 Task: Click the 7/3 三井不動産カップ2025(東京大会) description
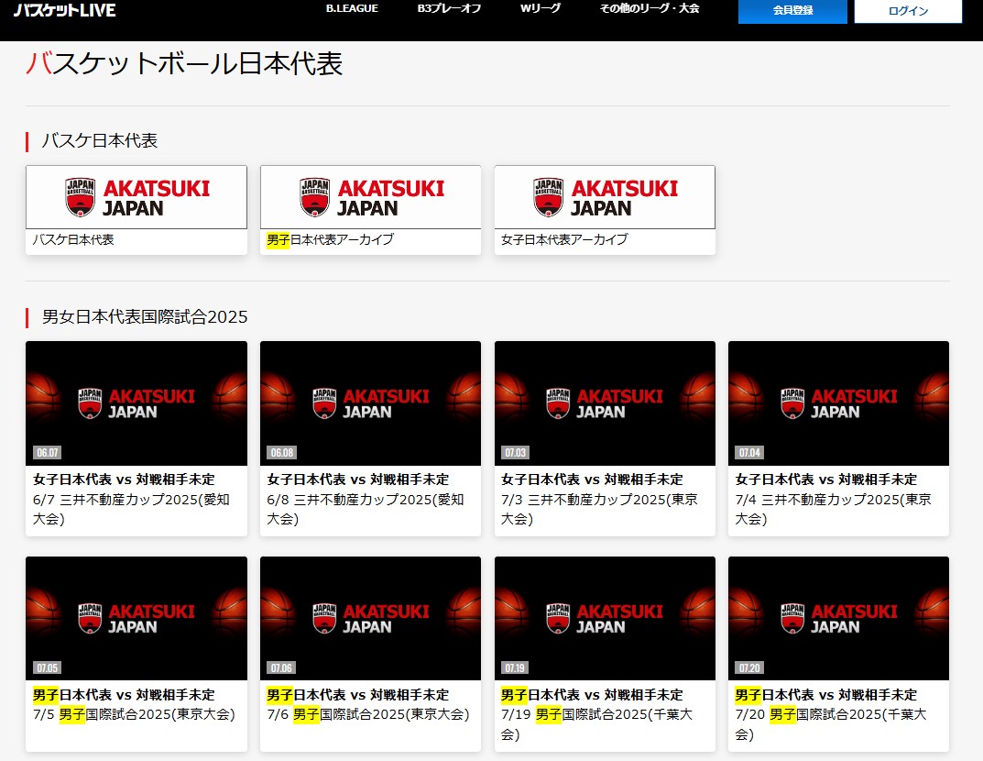(599, 509)
